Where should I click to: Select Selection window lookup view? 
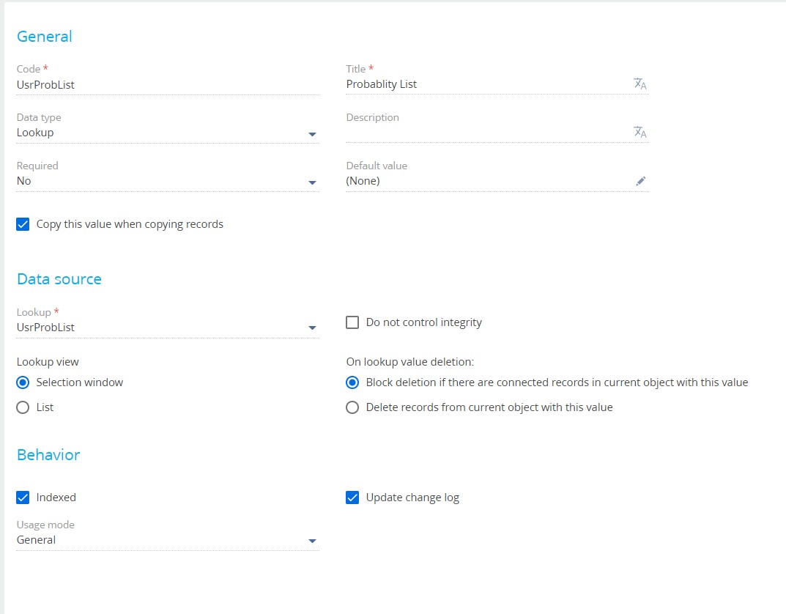[x=23, y=382]
